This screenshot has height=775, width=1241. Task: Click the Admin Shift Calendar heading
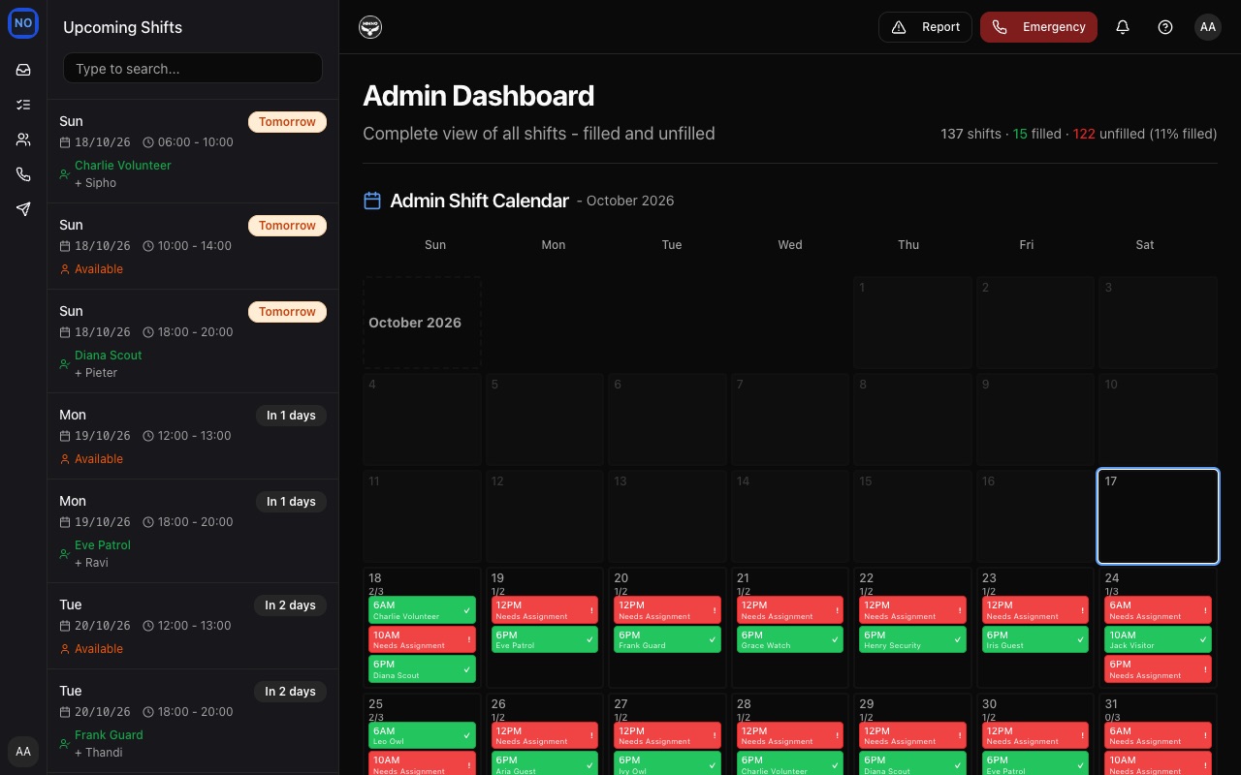pos(479,201)
